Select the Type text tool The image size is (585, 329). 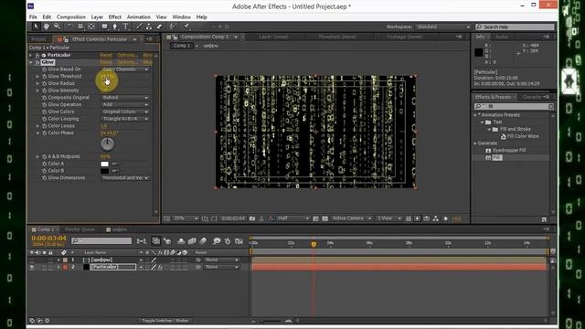tap(125, 27)
